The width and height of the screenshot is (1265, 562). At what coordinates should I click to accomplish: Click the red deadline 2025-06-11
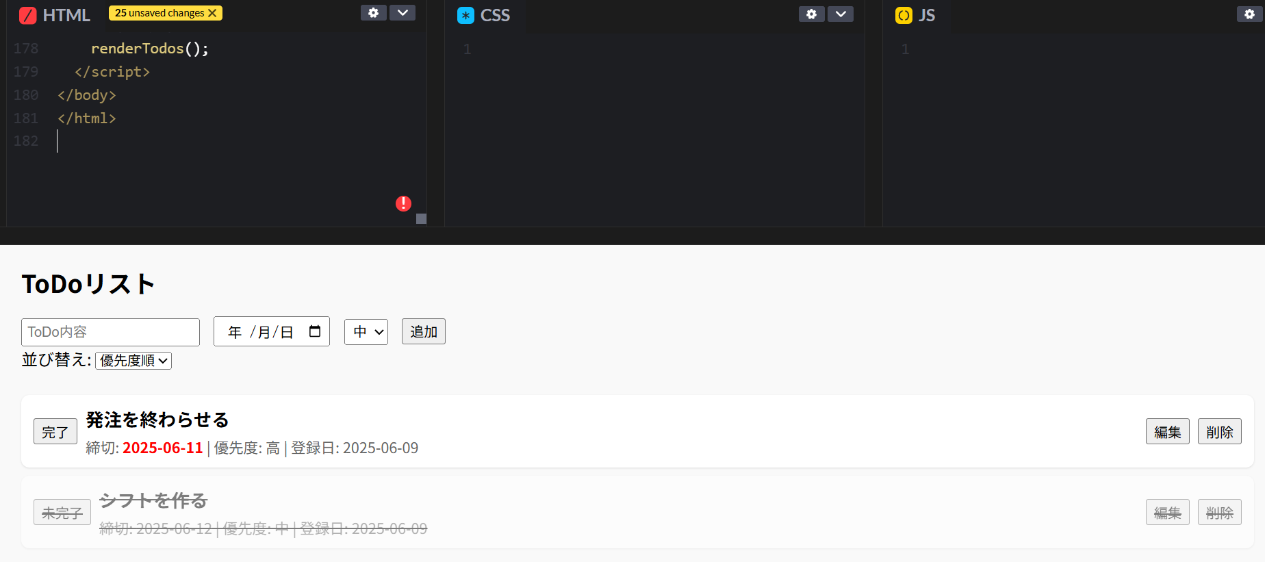click(x=163, y=448)
